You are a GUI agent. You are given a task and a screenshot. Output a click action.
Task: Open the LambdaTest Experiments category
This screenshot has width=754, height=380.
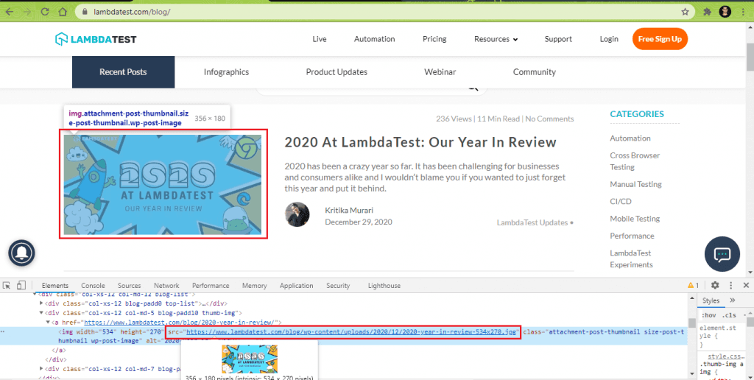(631, 258)
